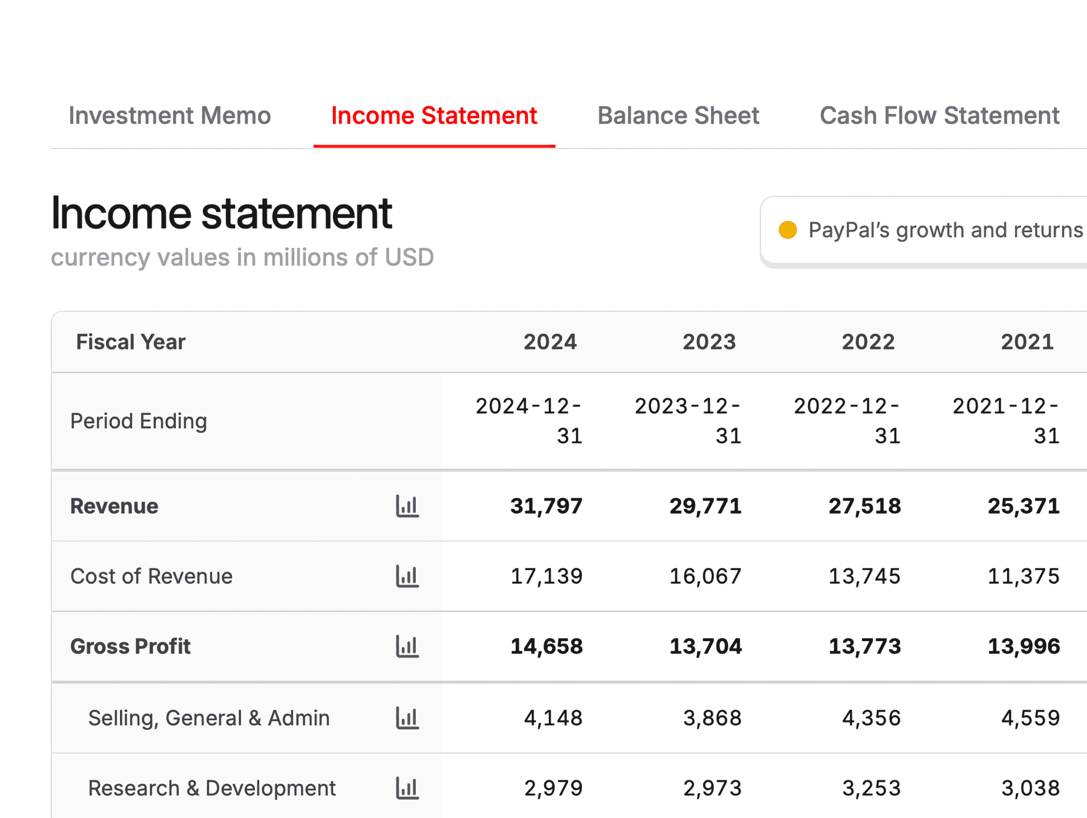Click the Research & Development row label
Image resolution: width=1087 pixels, height=818 pixels.
pos(212,788)
